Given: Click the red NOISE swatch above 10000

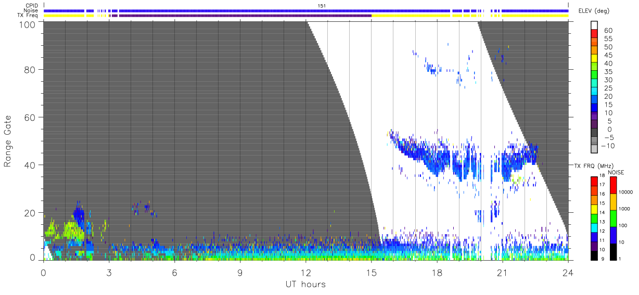Looking at the screenshot, I should [x=613, y=185].
